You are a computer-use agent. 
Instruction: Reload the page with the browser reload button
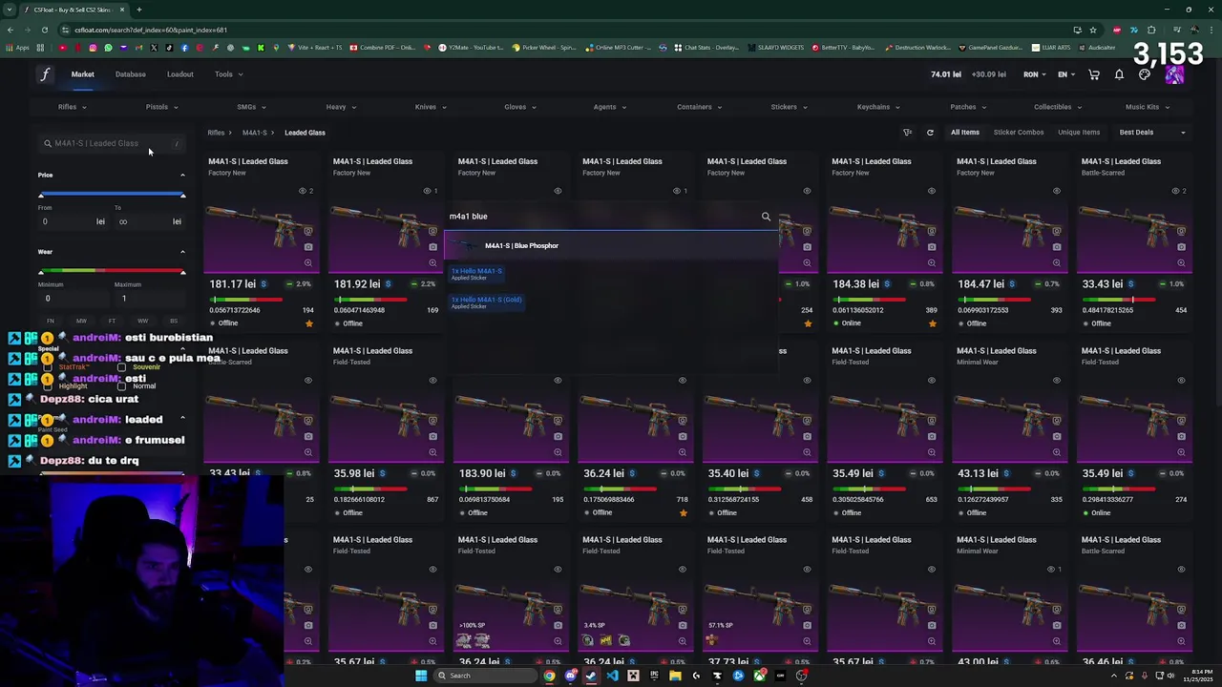coord(44,30)
